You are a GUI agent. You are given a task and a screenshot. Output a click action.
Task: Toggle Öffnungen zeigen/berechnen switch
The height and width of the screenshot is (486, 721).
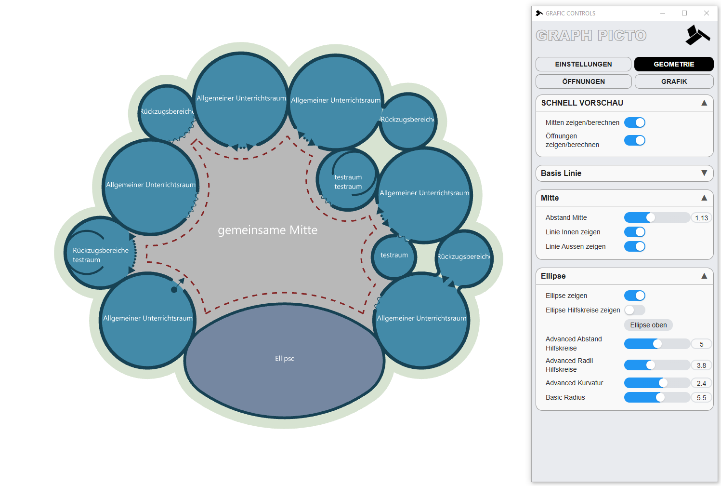[x=634, y=140]
